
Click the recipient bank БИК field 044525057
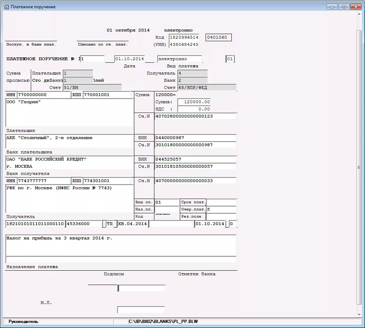click(x=195, y=160)
